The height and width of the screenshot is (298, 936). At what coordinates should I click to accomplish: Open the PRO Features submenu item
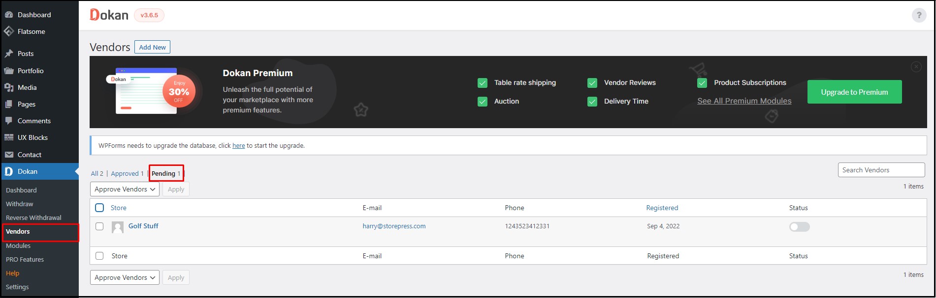(x=25, y=259)
